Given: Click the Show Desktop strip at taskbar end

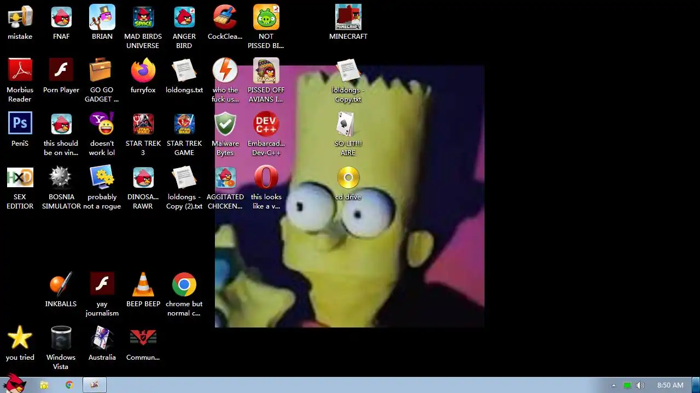Looking at the screenshot, I should click(x=696, y=385).
